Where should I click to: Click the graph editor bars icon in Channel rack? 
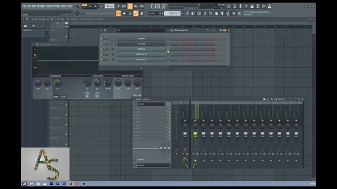pos(221,30)
